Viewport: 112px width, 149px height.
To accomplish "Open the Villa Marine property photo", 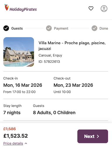I will (19, 52).
